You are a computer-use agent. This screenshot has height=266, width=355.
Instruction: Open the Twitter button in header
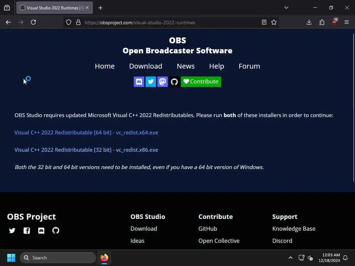151,82
